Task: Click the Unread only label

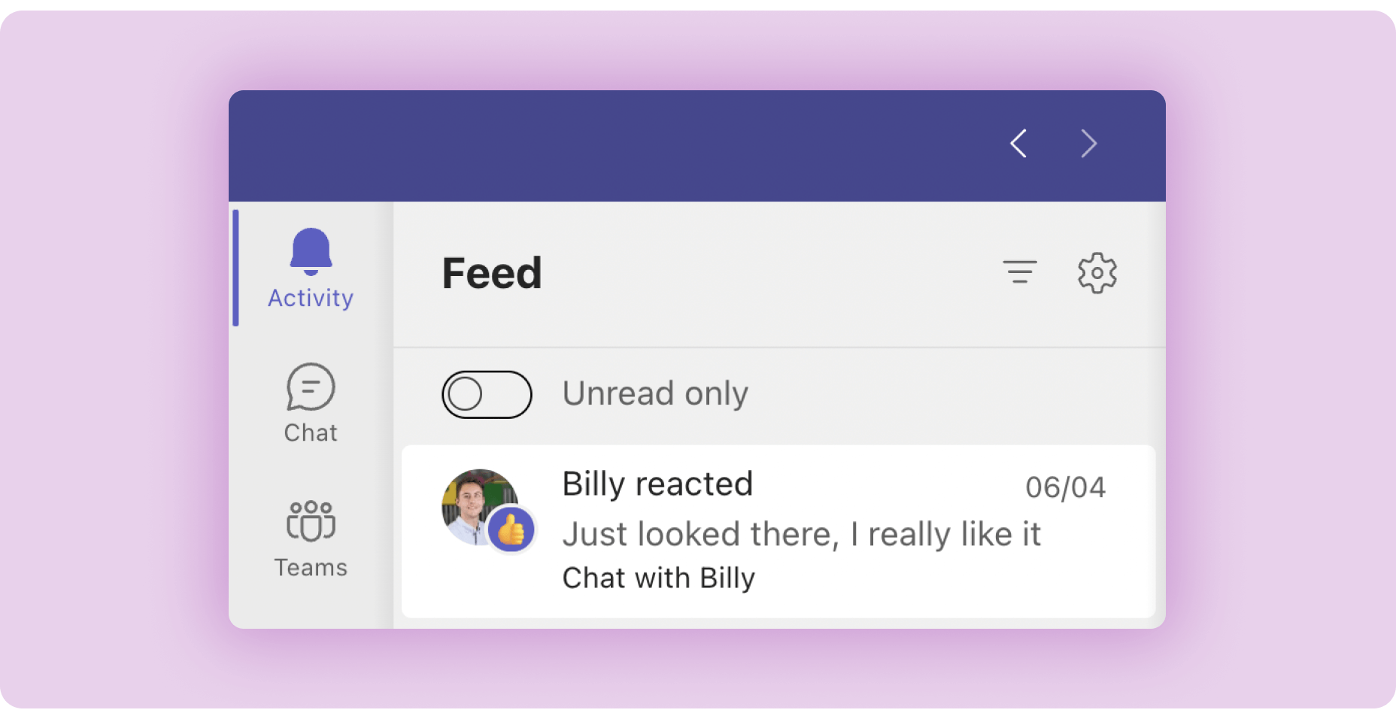Action: tap(655, 393)
